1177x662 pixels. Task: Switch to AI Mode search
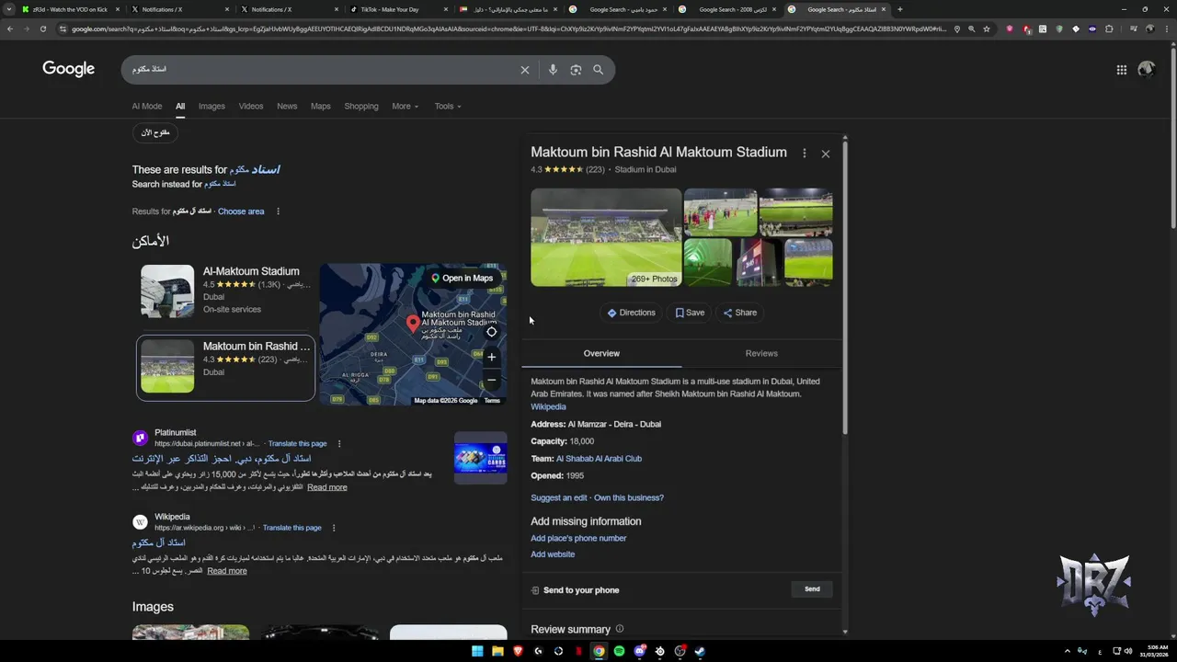point(146,106)
